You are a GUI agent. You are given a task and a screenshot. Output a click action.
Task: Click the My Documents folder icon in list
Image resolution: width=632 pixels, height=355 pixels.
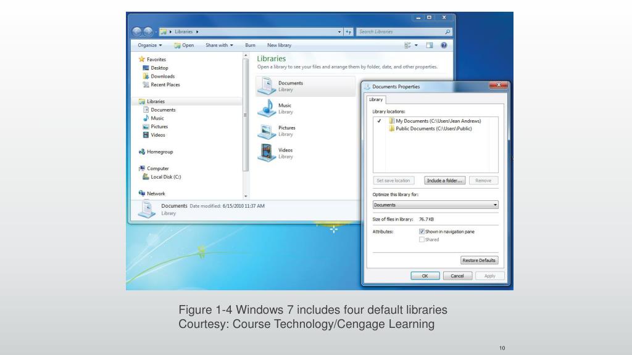tap(391, 121)
